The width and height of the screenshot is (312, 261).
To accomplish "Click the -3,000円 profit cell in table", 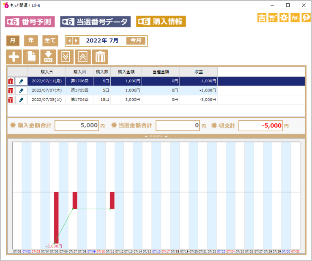I will (x=199, y=100).
